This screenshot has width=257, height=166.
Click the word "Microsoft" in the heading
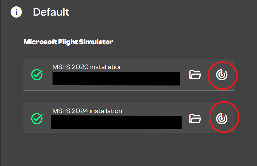point(40,42)
